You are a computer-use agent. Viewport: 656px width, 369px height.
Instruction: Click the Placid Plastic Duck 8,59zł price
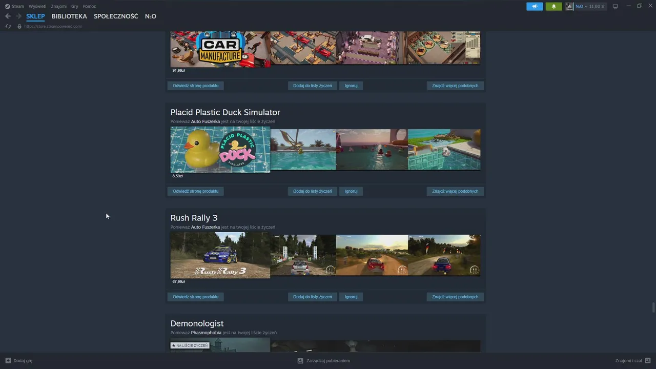[x=177, y=176]
